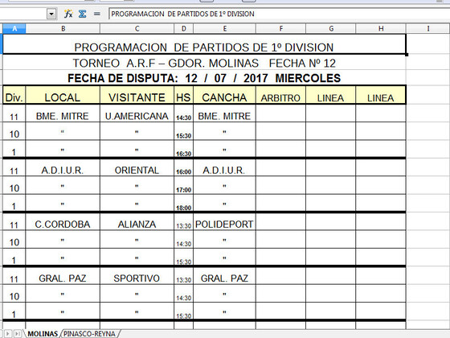Select the 17:00 time cell
The height and width of the screenshot is (338, 450).
click(184, 185)
